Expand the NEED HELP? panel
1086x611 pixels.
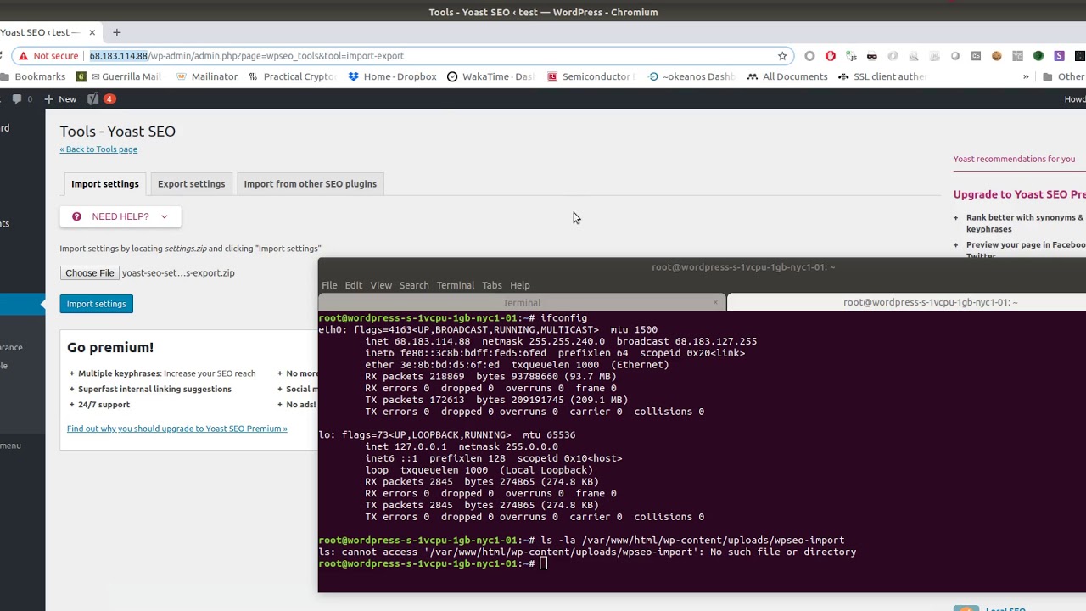click(x=120, y=216)
